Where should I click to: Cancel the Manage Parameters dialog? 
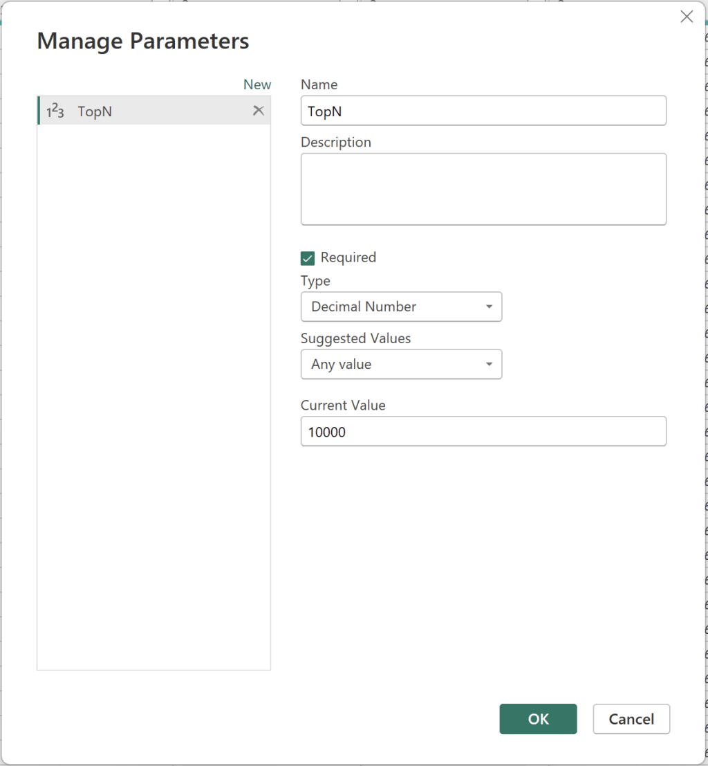point(631,719)
